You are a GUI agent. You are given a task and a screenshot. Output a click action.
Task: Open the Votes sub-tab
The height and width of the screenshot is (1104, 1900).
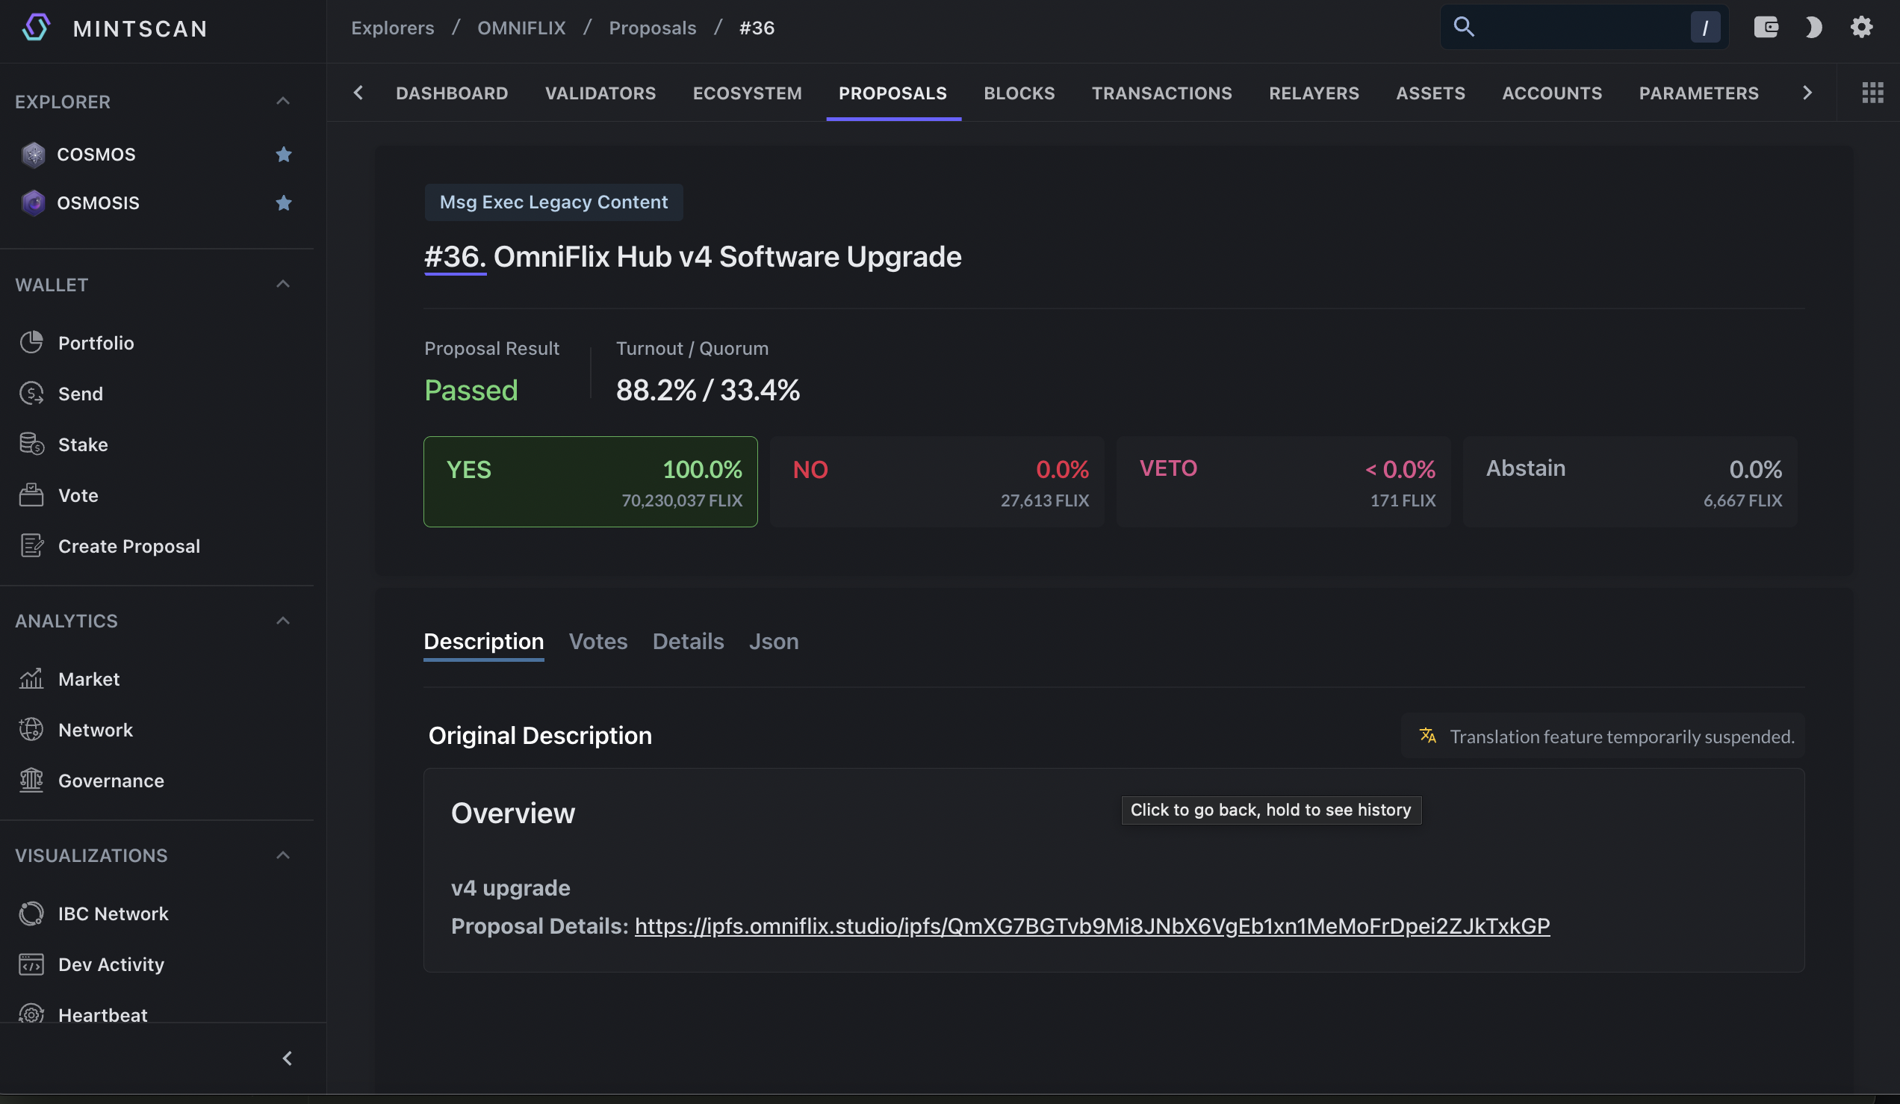coord(598,641)
